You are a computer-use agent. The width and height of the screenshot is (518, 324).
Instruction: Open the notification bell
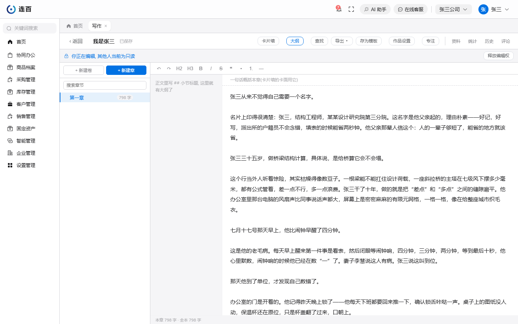tap(338, 9)
